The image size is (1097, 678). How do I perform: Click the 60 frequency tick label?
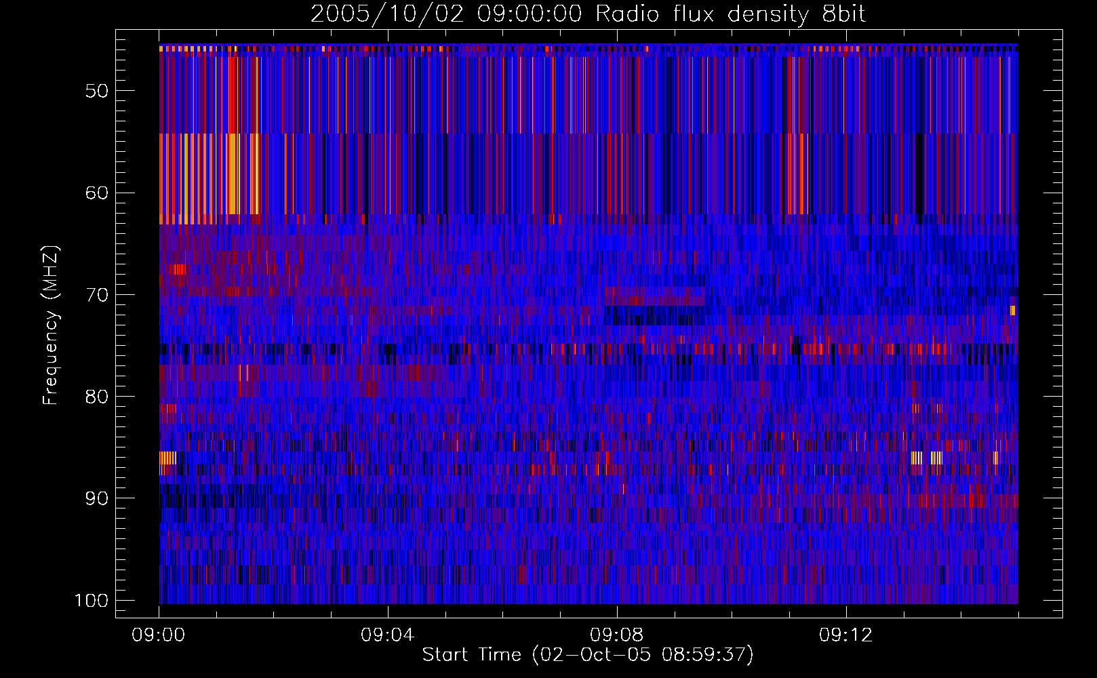coord(96,193)
